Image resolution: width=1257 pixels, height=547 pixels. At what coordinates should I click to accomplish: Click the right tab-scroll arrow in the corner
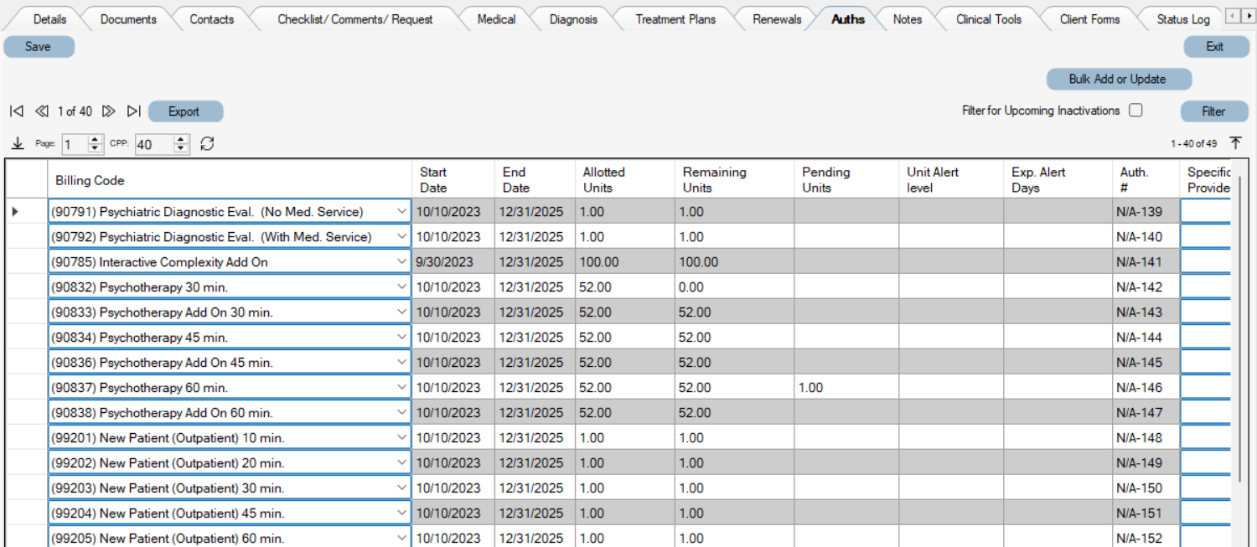1248,14
